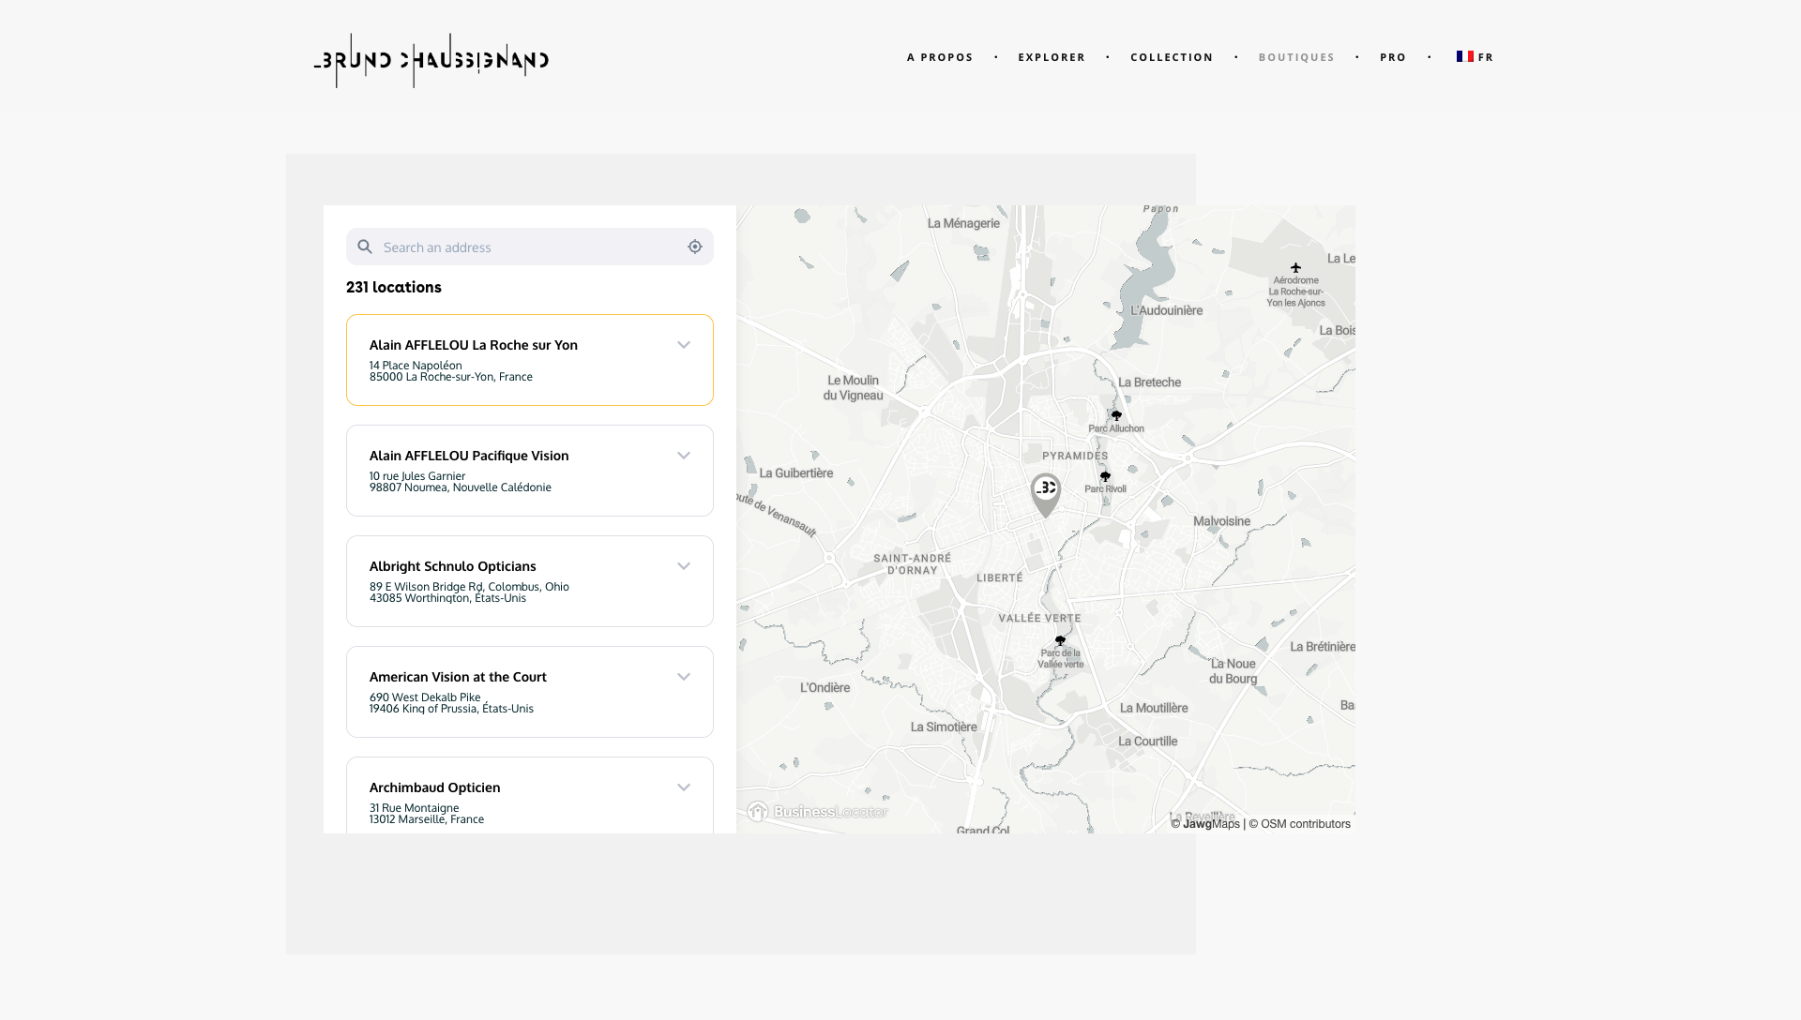Screen dimensions: 1801x1020
Task: Open the FR language selector
Action: [x=1476, y=57]
